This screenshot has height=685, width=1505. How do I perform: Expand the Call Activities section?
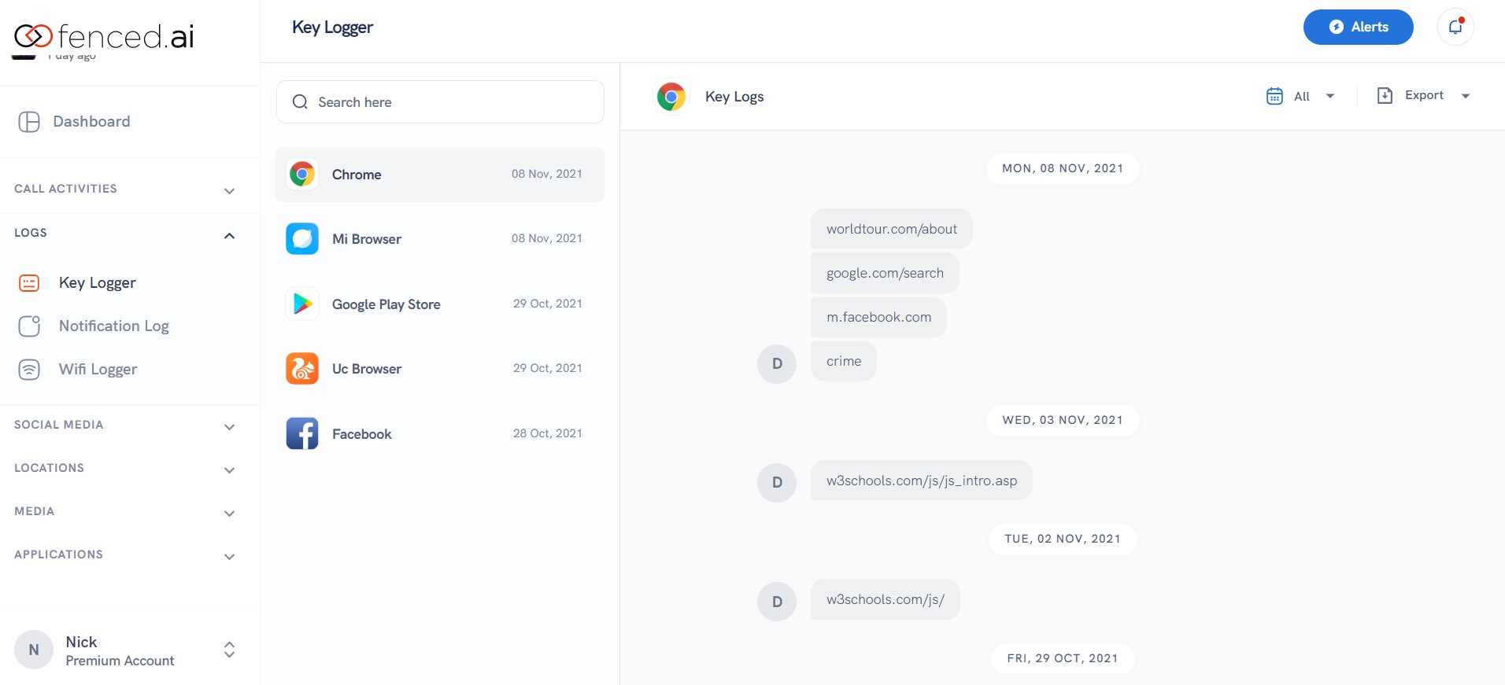229,191
